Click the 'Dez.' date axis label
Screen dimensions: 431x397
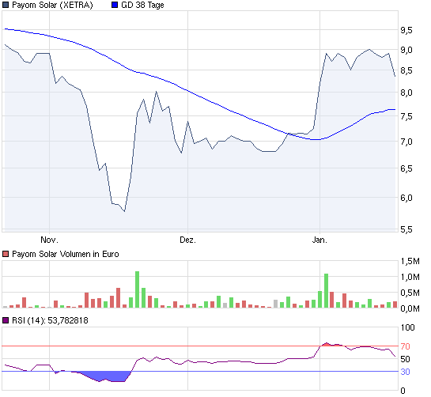[187, 240]
